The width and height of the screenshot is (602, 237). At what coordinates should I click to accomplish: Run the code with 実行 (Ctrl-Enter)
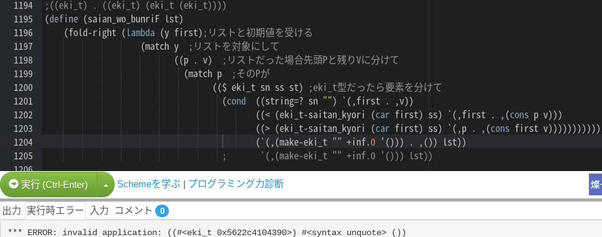[x=49, y=185]
